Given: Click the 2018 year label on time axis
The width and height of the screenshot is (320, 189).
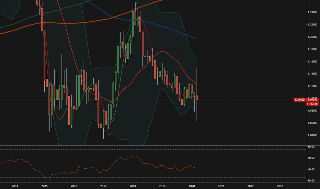Looking at the screenshot, I should point(133,186).
